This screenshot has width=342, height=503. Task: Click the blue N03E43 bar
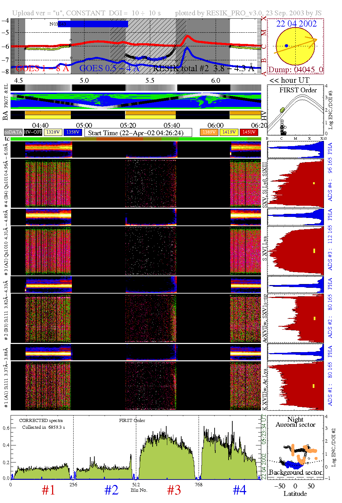click(x=93, y=24)
